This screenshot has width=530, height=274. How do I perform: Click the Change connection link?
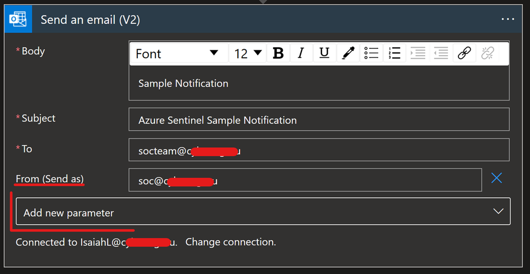231,242
